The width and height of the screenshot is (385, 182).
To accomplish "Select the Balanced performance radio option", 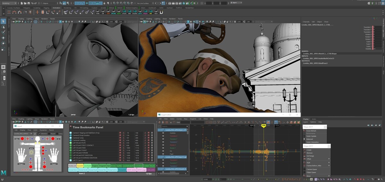I will click(304, 139).
